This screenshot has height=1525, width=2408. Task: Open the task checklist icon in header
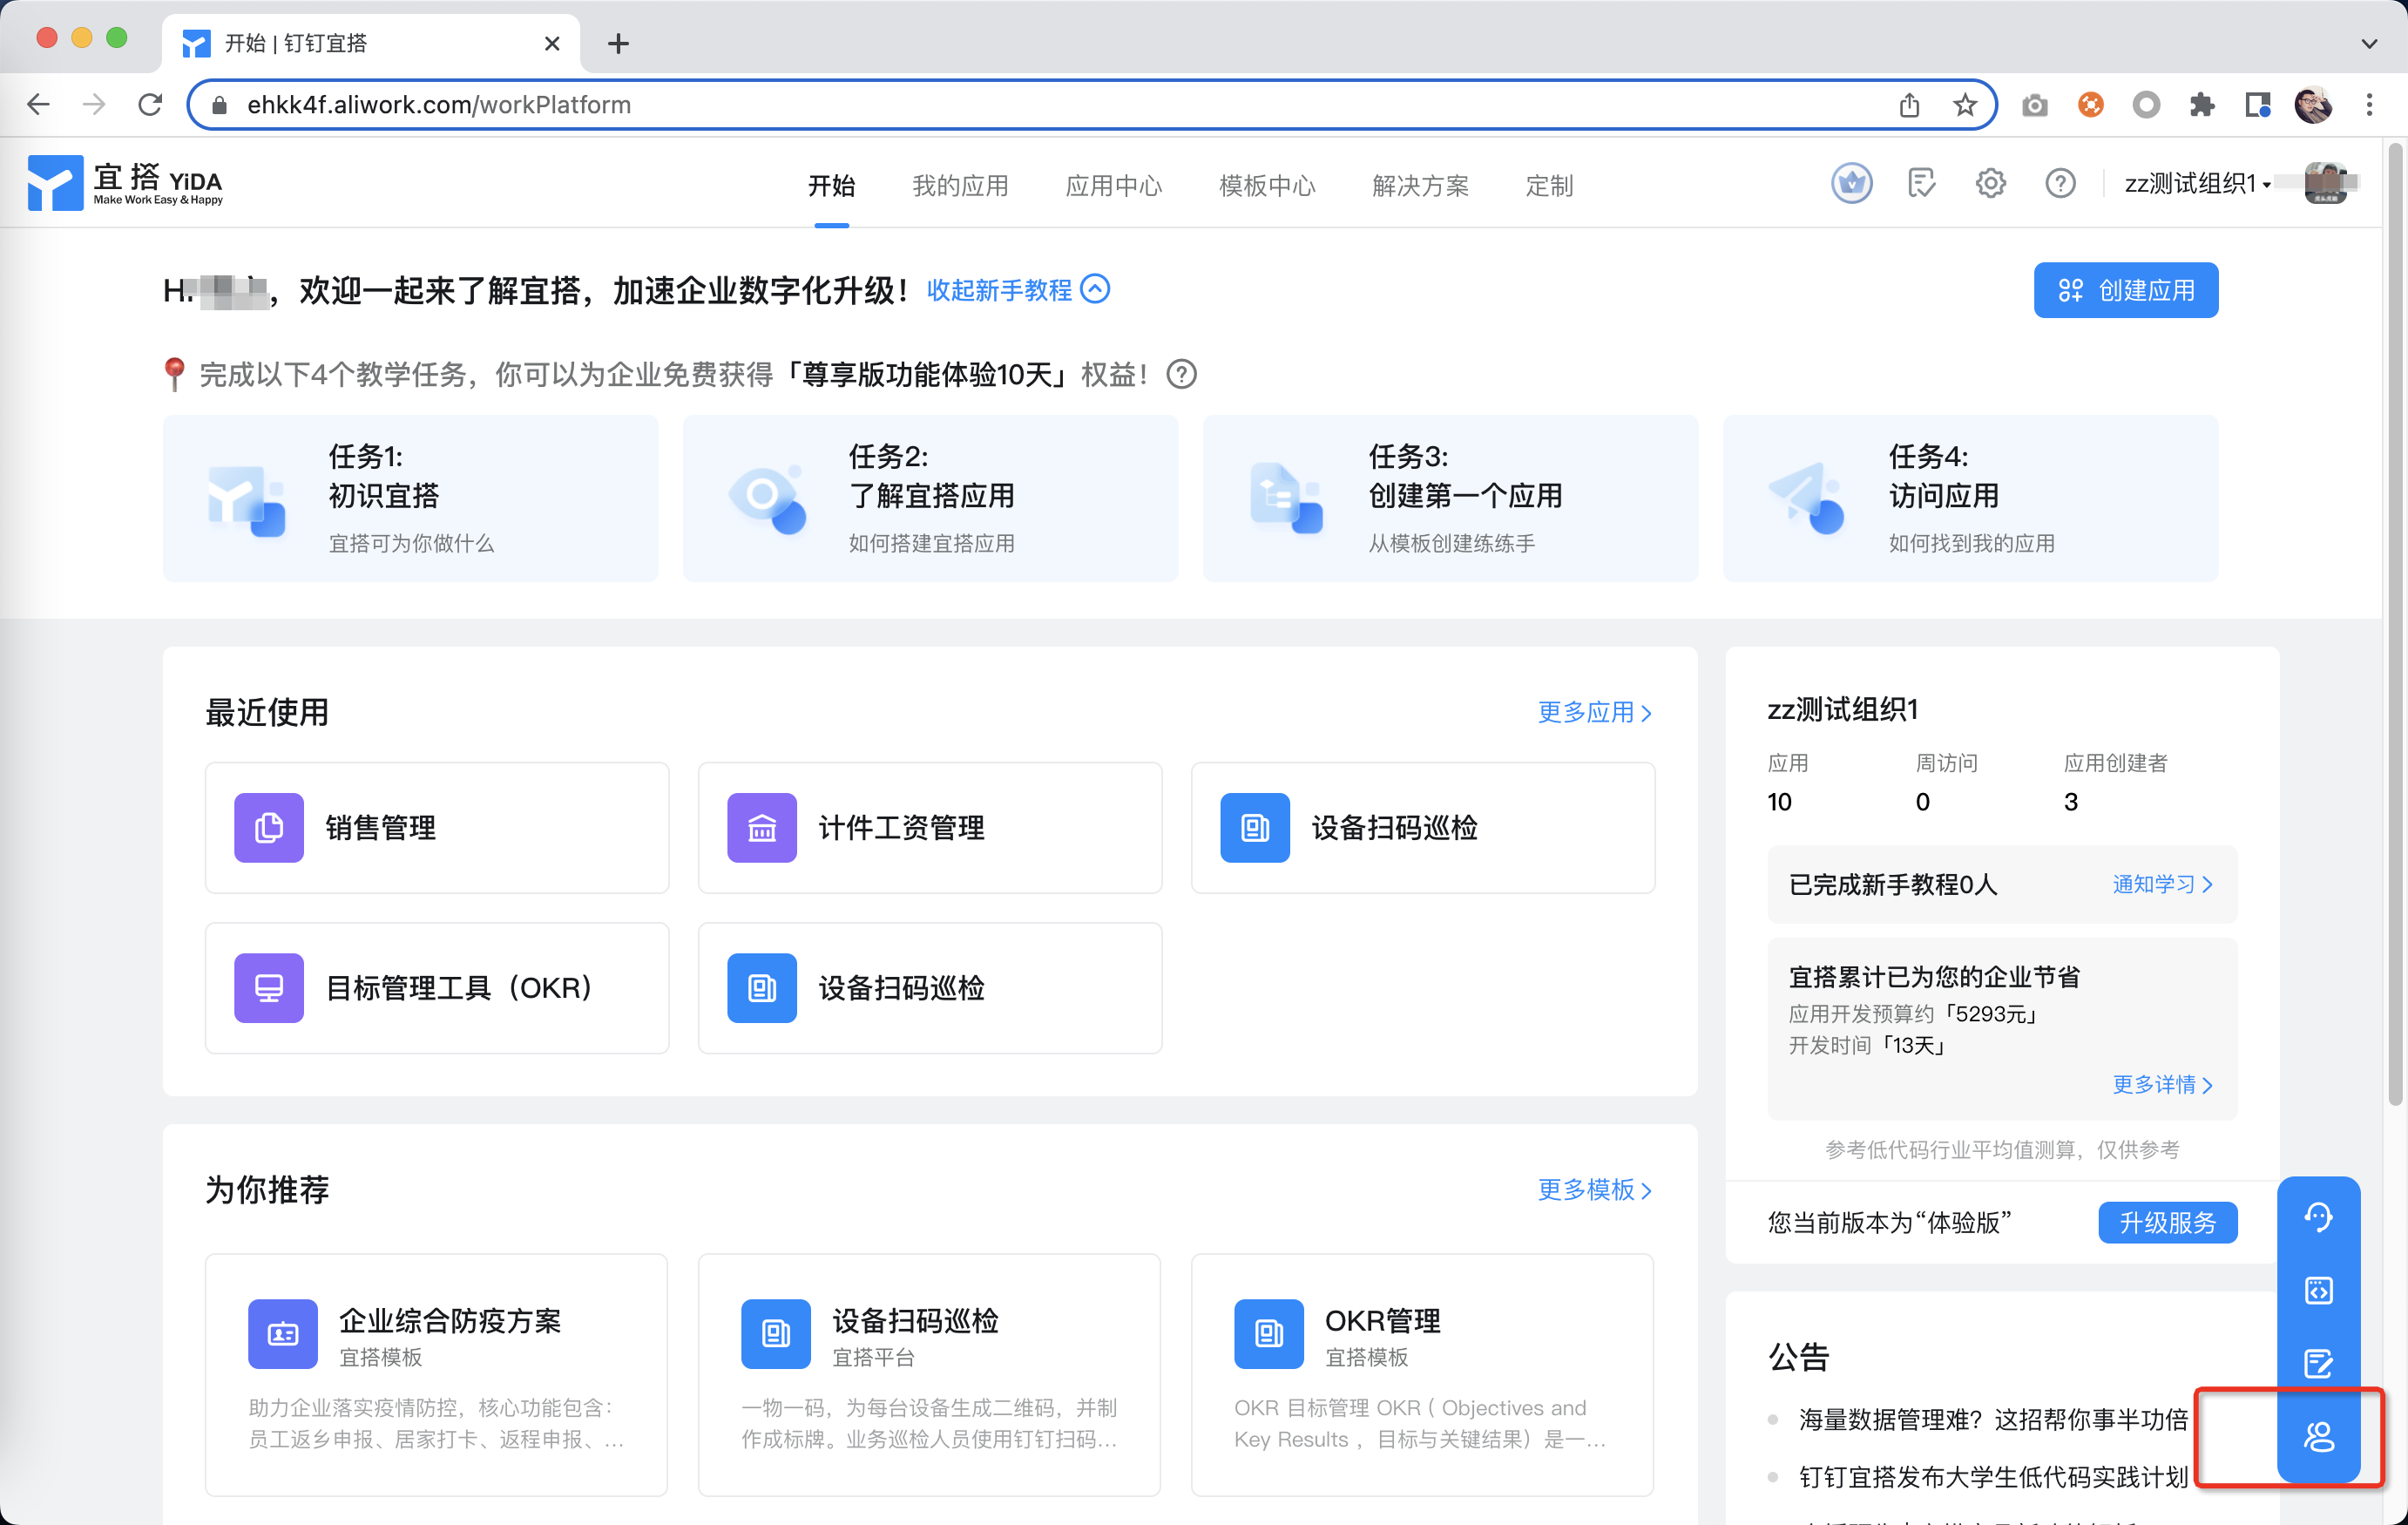(x=1921, y=183)
